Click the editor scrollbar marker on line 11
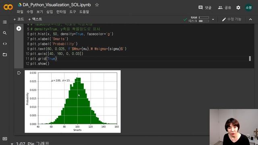This screenshot has width=258, height=145. (x=250, y=58)
